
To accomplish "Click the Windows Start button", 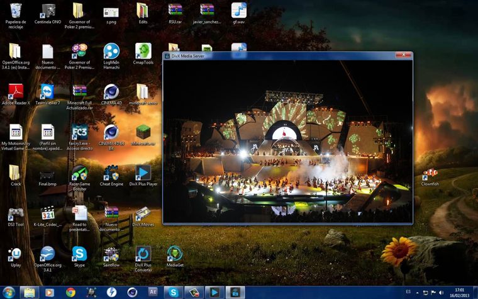I will [x=9, y=292].
